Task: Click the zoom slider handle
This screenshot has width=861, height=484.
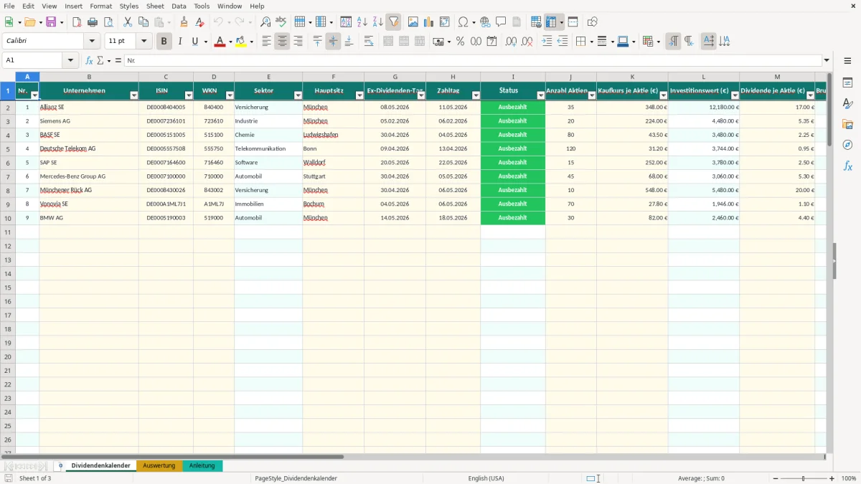Action: click(804, 478)
